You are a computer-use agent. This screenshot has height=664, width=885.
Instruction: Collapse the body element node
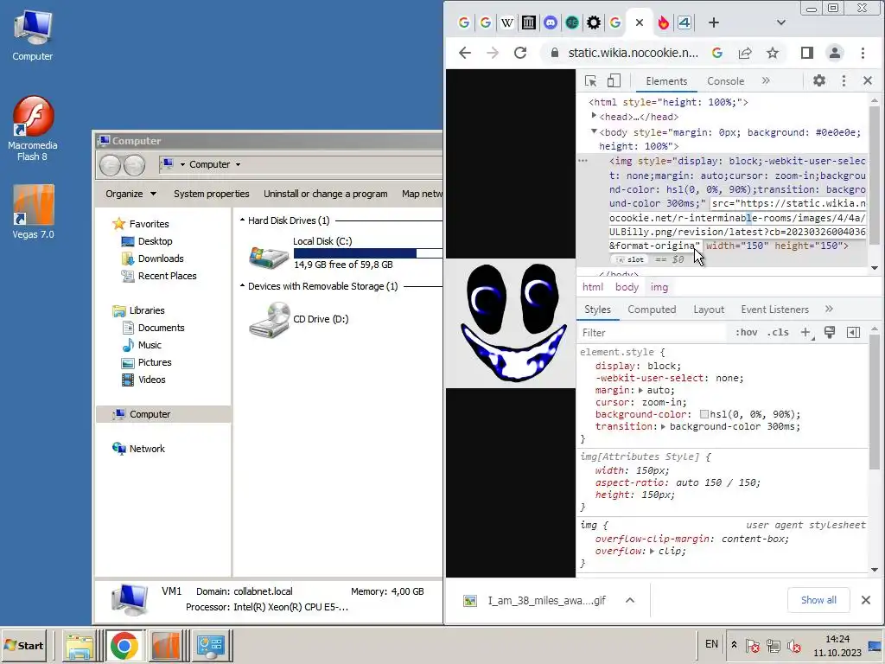(594, 131)
